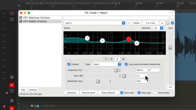The image size is (196, 110).
Task: Select band tab 3
Action: click(117, 59)
